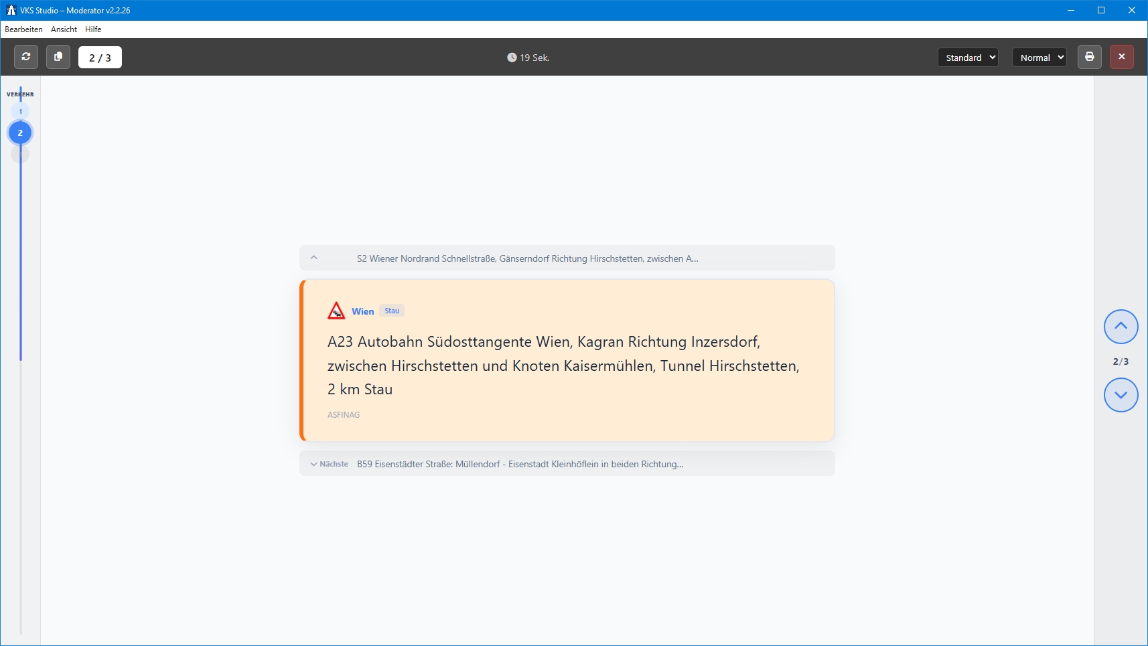Open the Ansicht menu

click(64, 29)
